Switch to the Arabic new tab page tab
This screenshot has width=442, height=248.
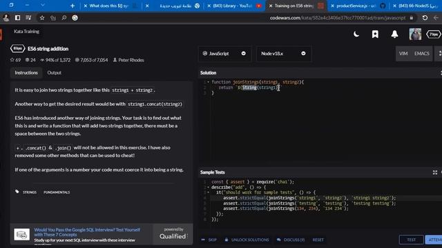173,6
